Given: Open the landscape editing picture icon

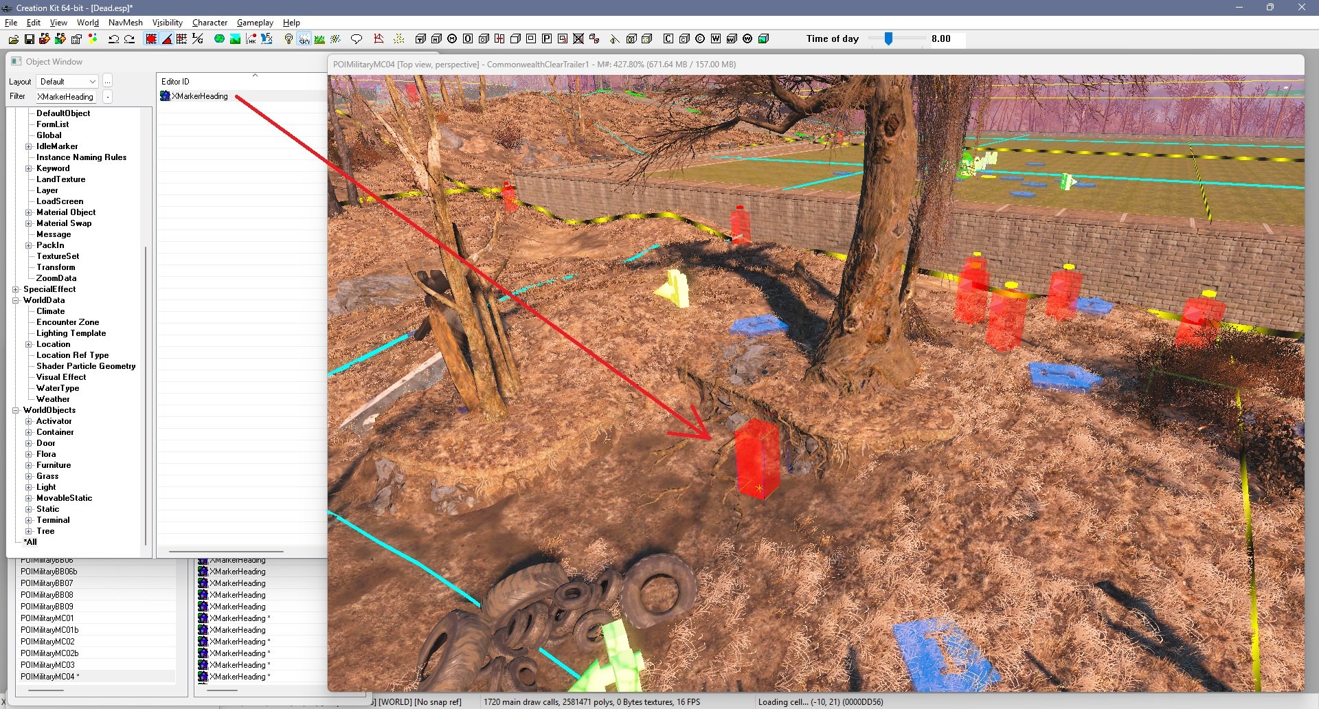Looking at the screenshot, I should click(235, 39).
